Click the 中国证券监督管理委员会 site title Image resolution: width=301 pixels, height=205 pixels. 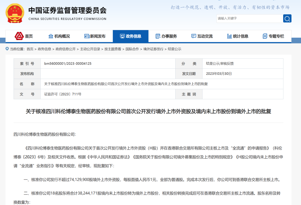click(x=67, y=10)
